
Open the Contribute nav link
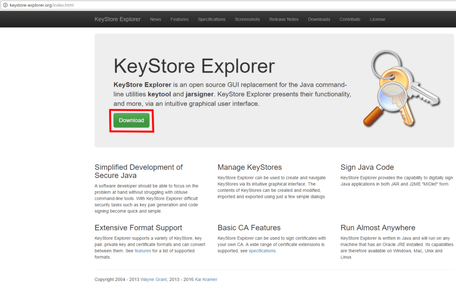pyautogui.click(x=350, y=19)
